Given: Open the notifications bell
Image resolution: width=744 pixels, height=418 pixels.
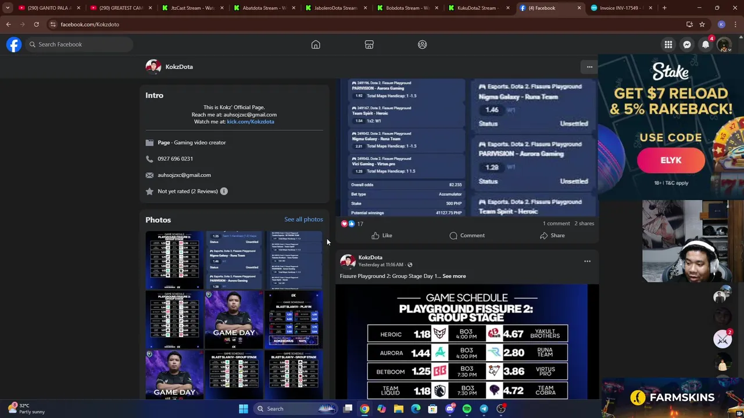Looking at the screenshot, I should pos(706,45).
